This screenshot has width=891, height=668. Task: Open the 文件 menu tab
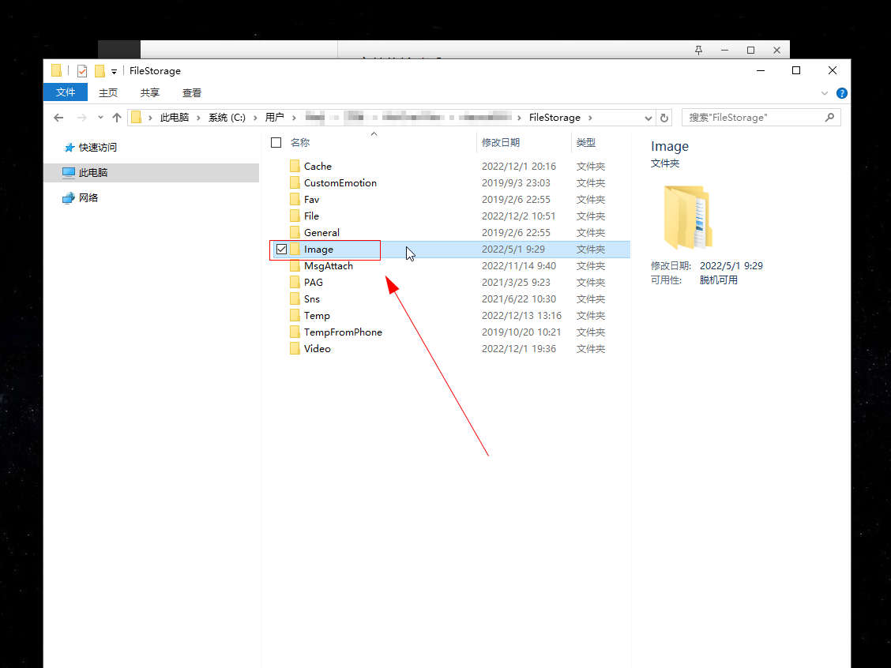66,92
